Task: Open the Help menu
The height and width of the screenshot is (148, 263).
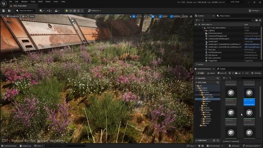Action: 63,2
